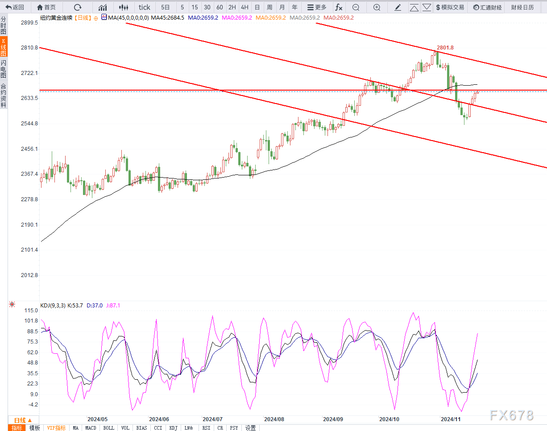This screenshot has height=431, width=547.
Task: Toggle the MA indicator icon in chart header
Action: tap(104, 17)
